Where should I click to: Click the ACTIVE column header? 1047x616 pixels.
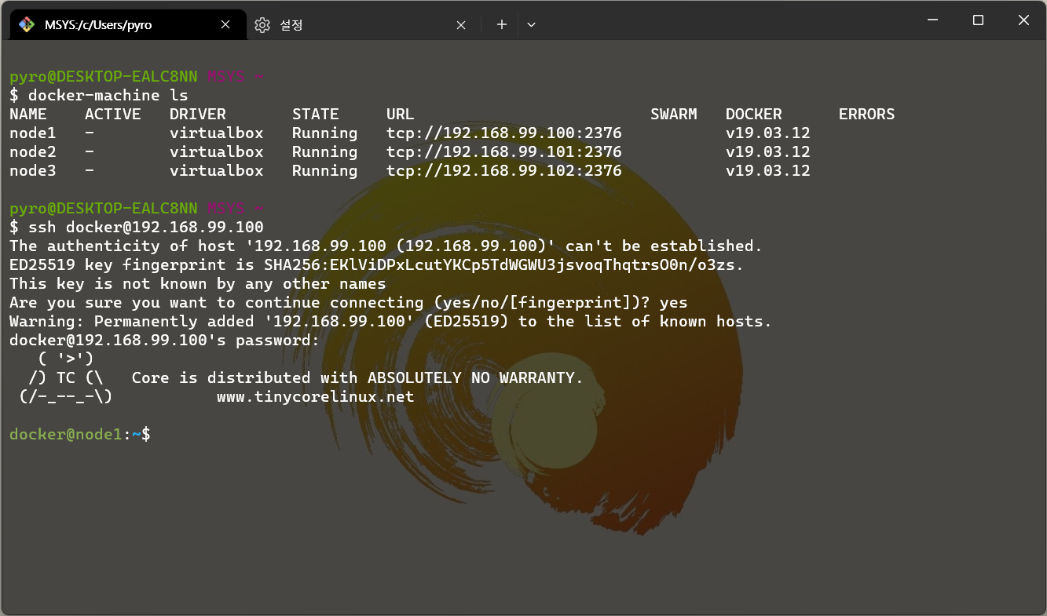pyautogui.click(x=113, y=114)
